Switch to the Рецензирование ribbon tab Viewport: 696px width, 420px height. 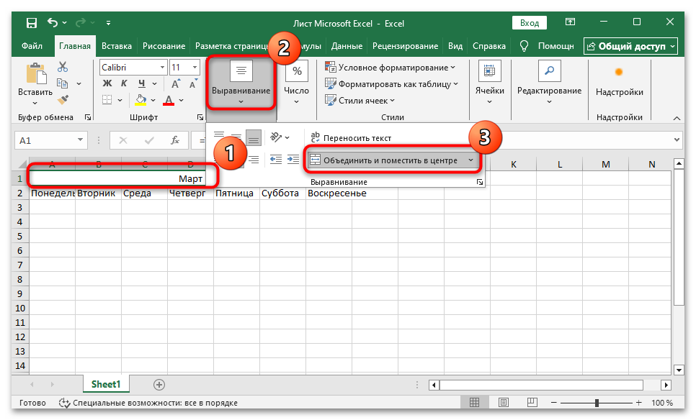(x=404, y=45)
